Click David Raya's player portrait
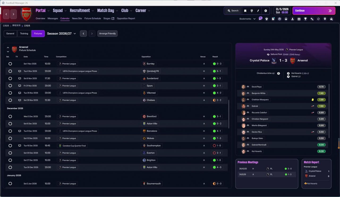The image size is (340, 197). (x=243, y=87)
